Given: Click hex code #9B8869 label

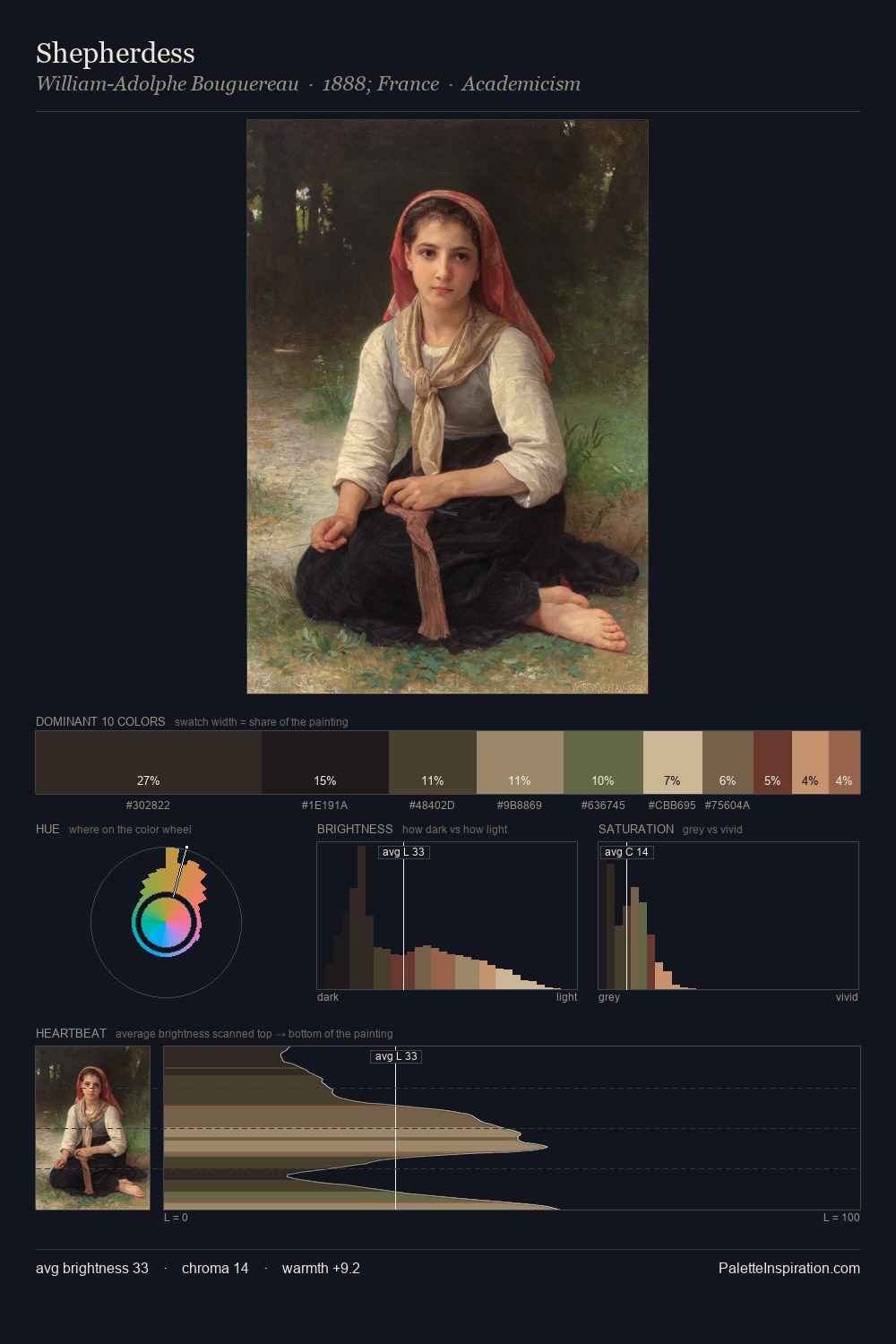Looking at the screenshot, I should (520, 806).
